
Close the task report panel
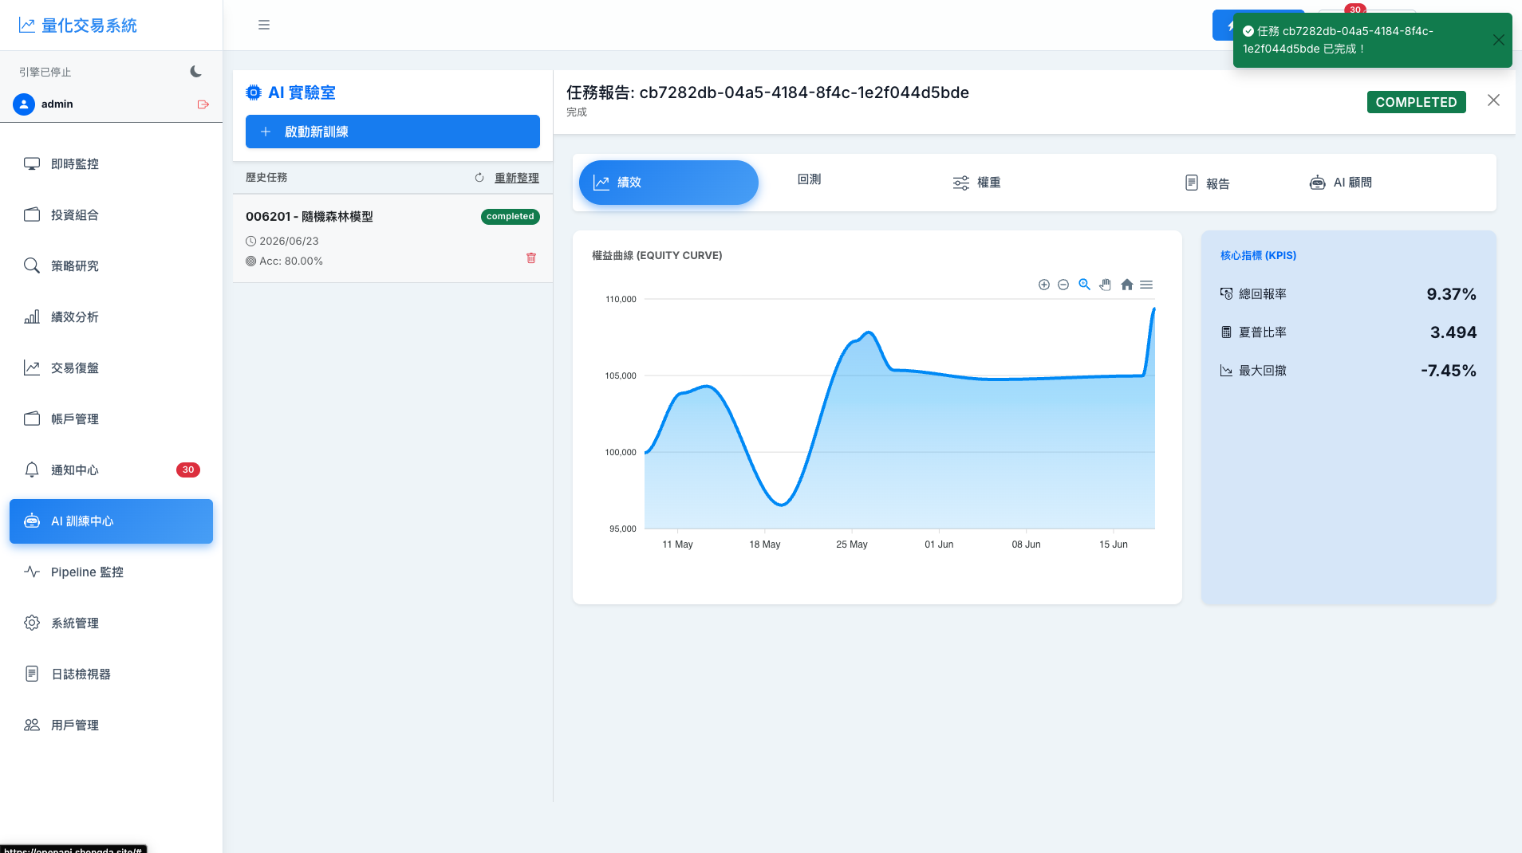tap(1493, 100)
